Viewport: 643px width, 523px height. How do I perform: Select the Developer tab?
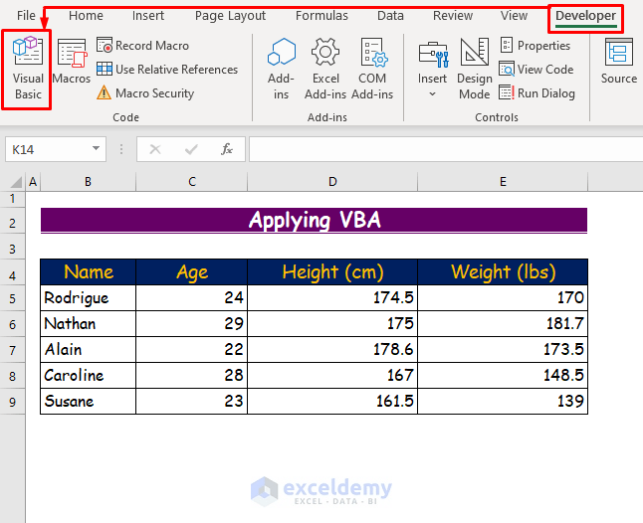(x=585, y=16)
